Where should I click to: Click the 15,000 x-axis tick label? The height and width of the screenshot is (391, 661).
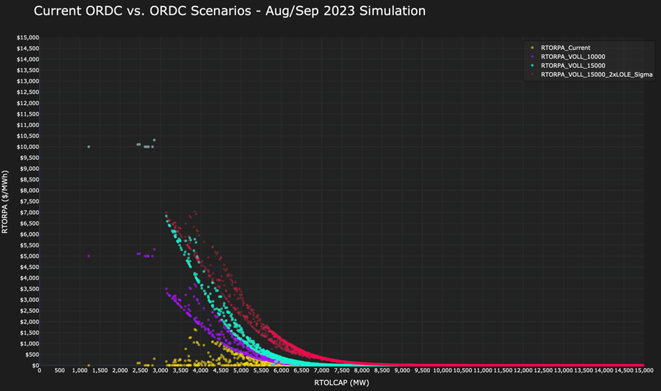point(644,372)
